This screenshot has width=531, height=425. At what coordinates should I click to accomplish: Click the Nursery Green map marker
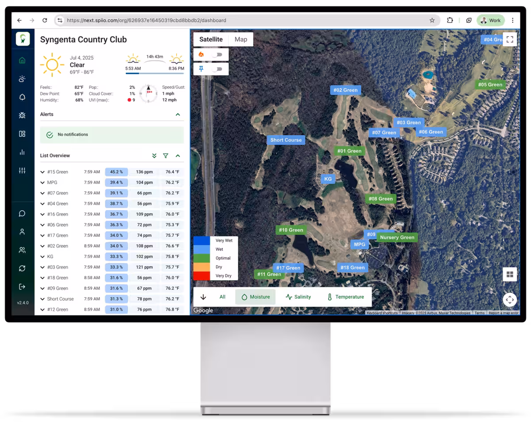pyautogui.click(x=397, y=237)
